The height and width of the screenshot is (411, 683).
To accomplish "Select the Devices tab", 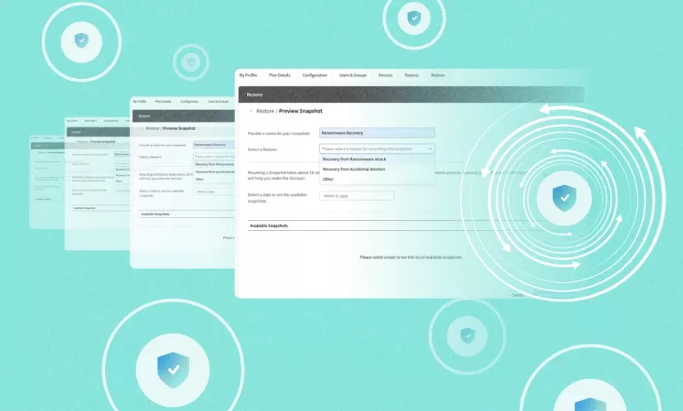I will [385, 75].
